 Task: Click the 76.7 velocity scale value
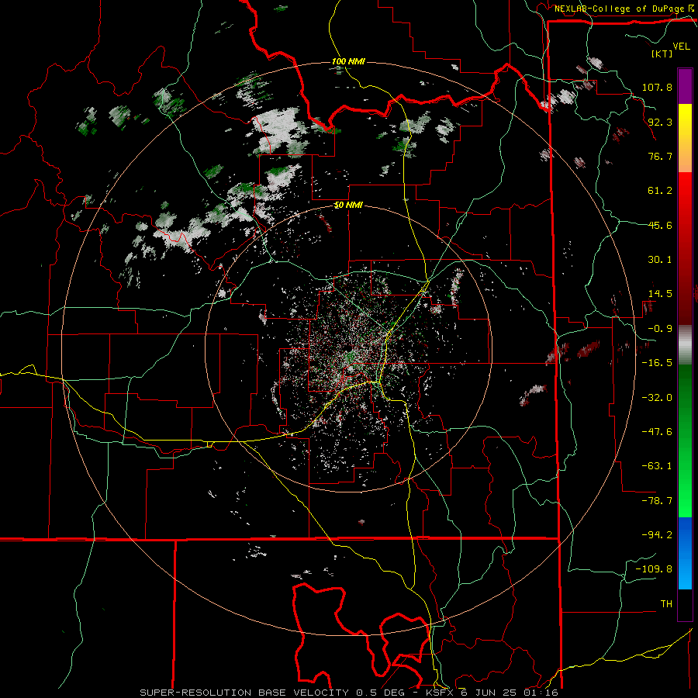point(660,156)
